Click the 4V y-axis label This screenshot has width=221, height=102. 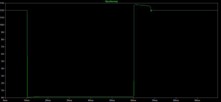[x=2, y=69]
